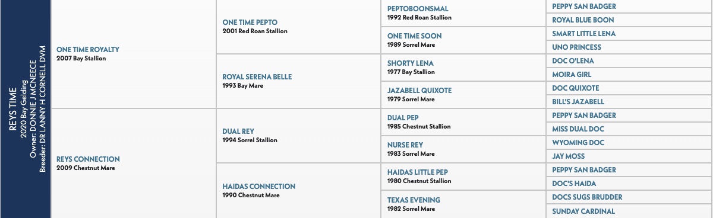This screenshot has width=713, height=218.
Task: Open ONE TIME ROYALTY sire link
Action: [x=88, y=50]
